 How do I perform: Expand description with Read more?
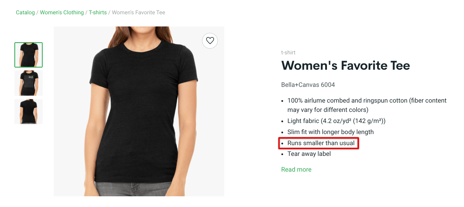[x=296, y=169]
